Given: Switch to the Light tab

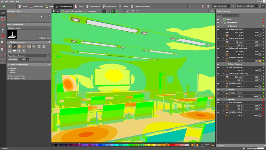Looking at the screenshot, I should 49,6.
